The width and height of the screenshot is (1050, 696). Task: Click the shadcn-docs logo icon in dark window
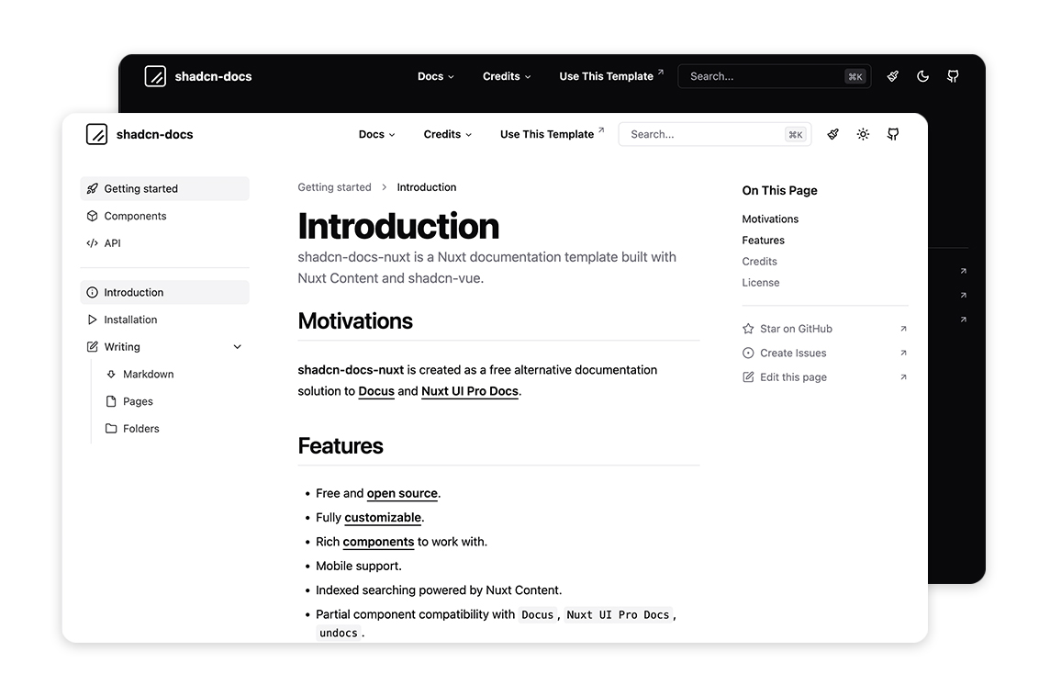click(155, 76)
